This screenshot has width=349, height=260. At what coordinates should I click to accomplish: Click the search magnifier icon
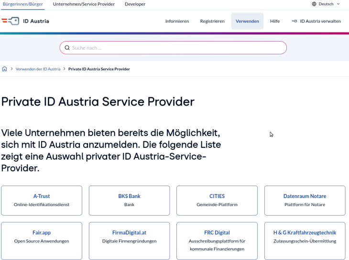67,48
